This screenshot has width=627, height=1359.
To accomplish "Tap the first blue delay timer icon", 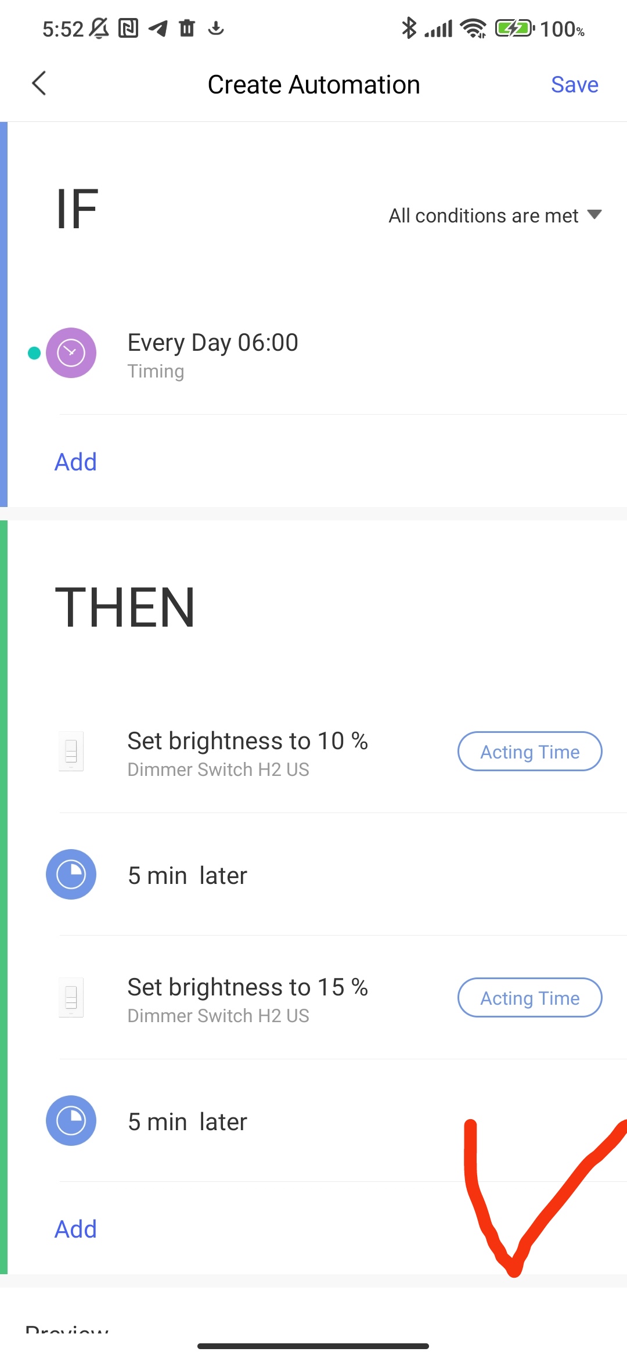I will 71,875.
